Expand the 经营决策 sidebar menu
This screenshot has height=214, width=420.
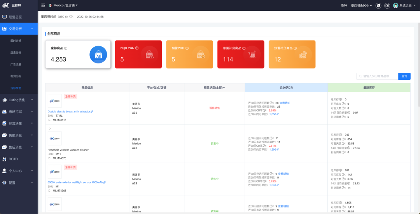[x=19, y=123]
